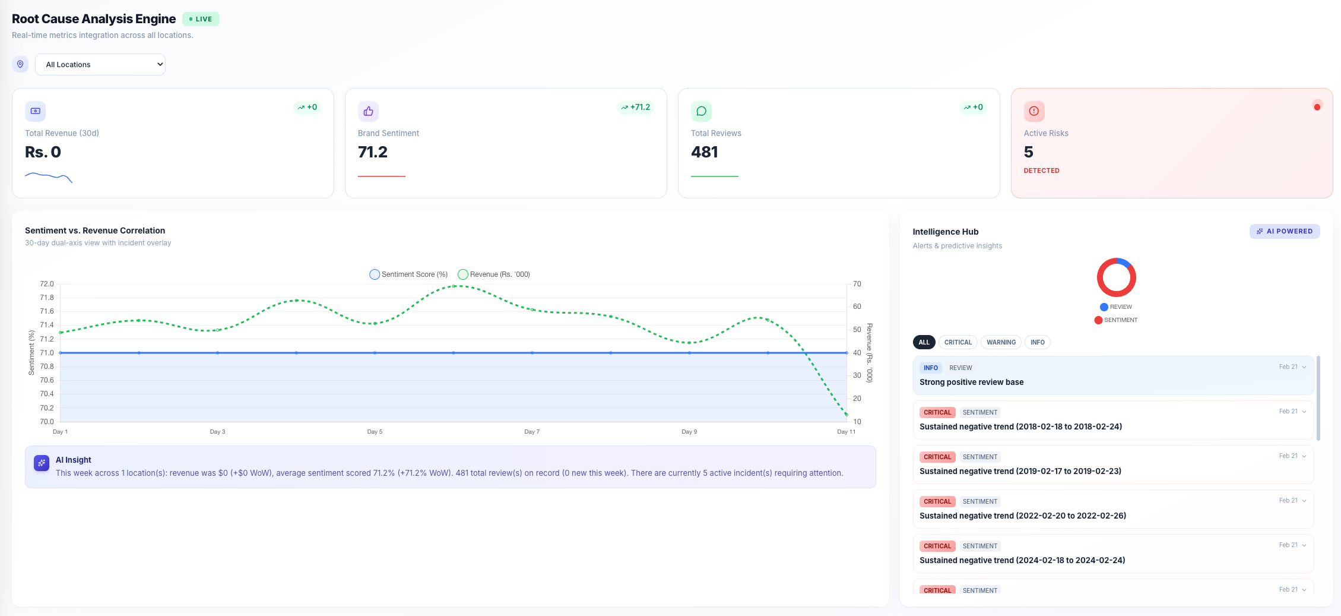Screen dimensions: 1341x616
Task: Click the alert icon on Active Risks card
Action: pos(1034,111)
